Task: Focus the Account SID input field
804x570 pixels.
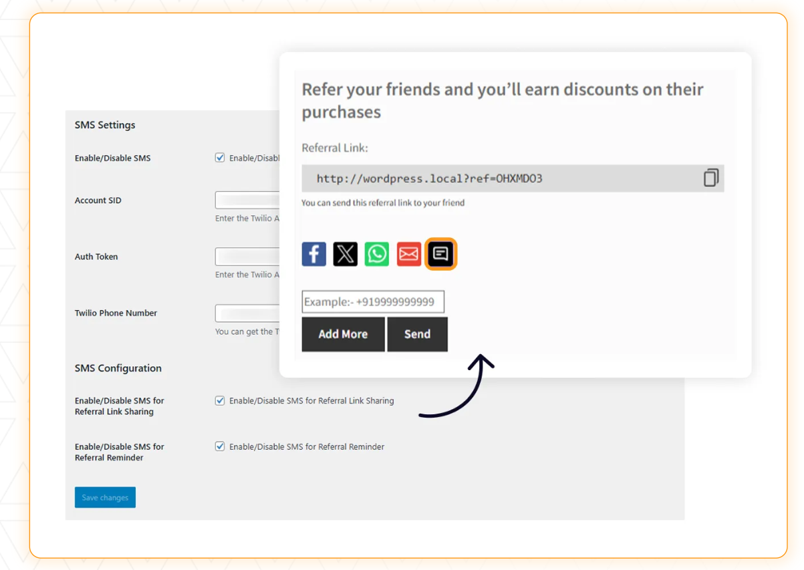Action: (247, 200)
